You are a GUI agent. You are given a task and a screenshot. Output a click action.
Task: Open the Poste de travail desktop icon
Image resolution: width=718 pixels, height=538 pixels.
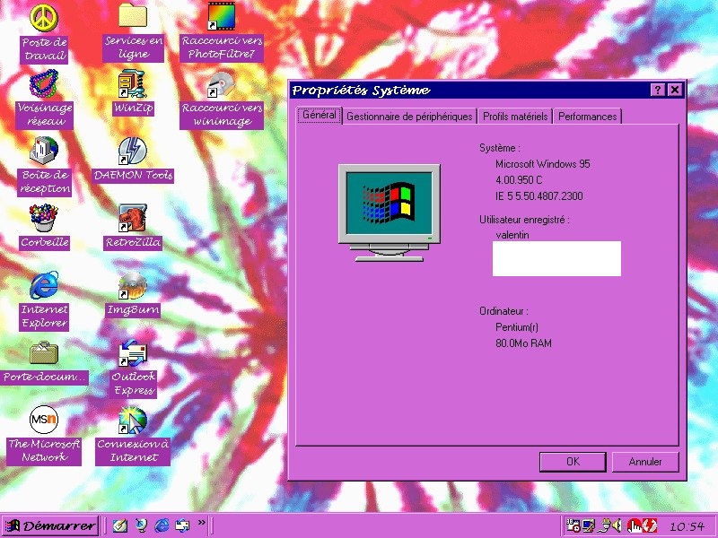(x=44, y=17)
